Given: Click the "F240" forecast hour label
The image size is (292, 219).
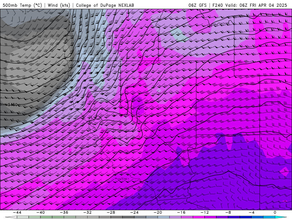Looking at the screenshot, I should (218, 5).
